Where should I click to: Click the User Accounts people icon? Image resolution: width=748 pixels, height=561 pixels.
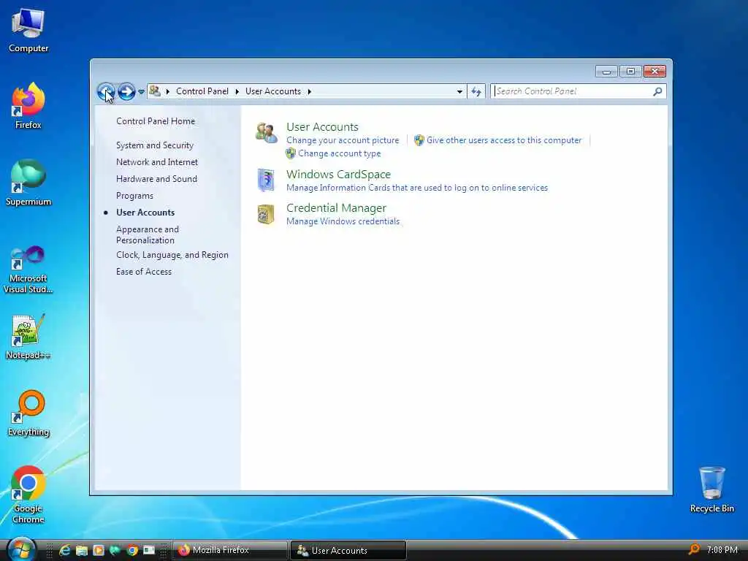[x=266, y=133]
